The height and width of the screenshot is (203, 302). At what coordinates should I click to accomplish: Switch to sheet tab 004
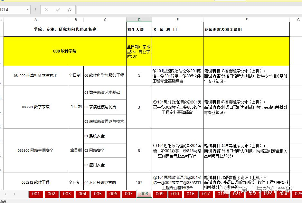(x=82, y=194)
